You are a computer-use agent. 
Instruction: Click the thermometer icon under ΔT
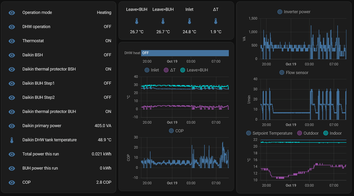click(215, 21)
